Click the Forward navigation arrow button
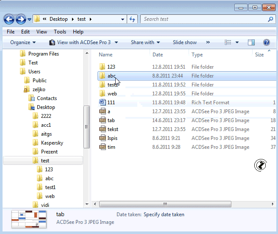Image resolution: width=278 pixels, height=234 pixels. tap(20, 19)
